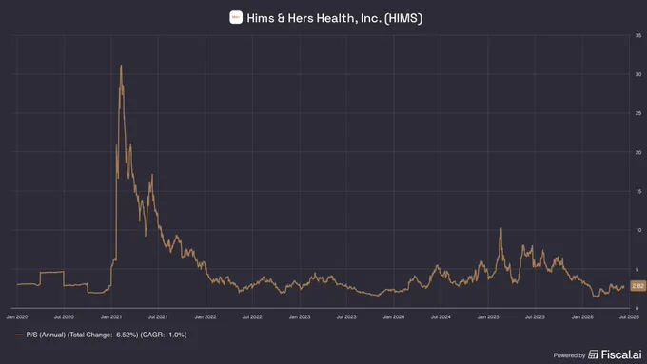The width and height of the screenshot is (647, 364).
Task: Click the early-2025 spike near 10 on the line
Action: (x=500, y=229)
